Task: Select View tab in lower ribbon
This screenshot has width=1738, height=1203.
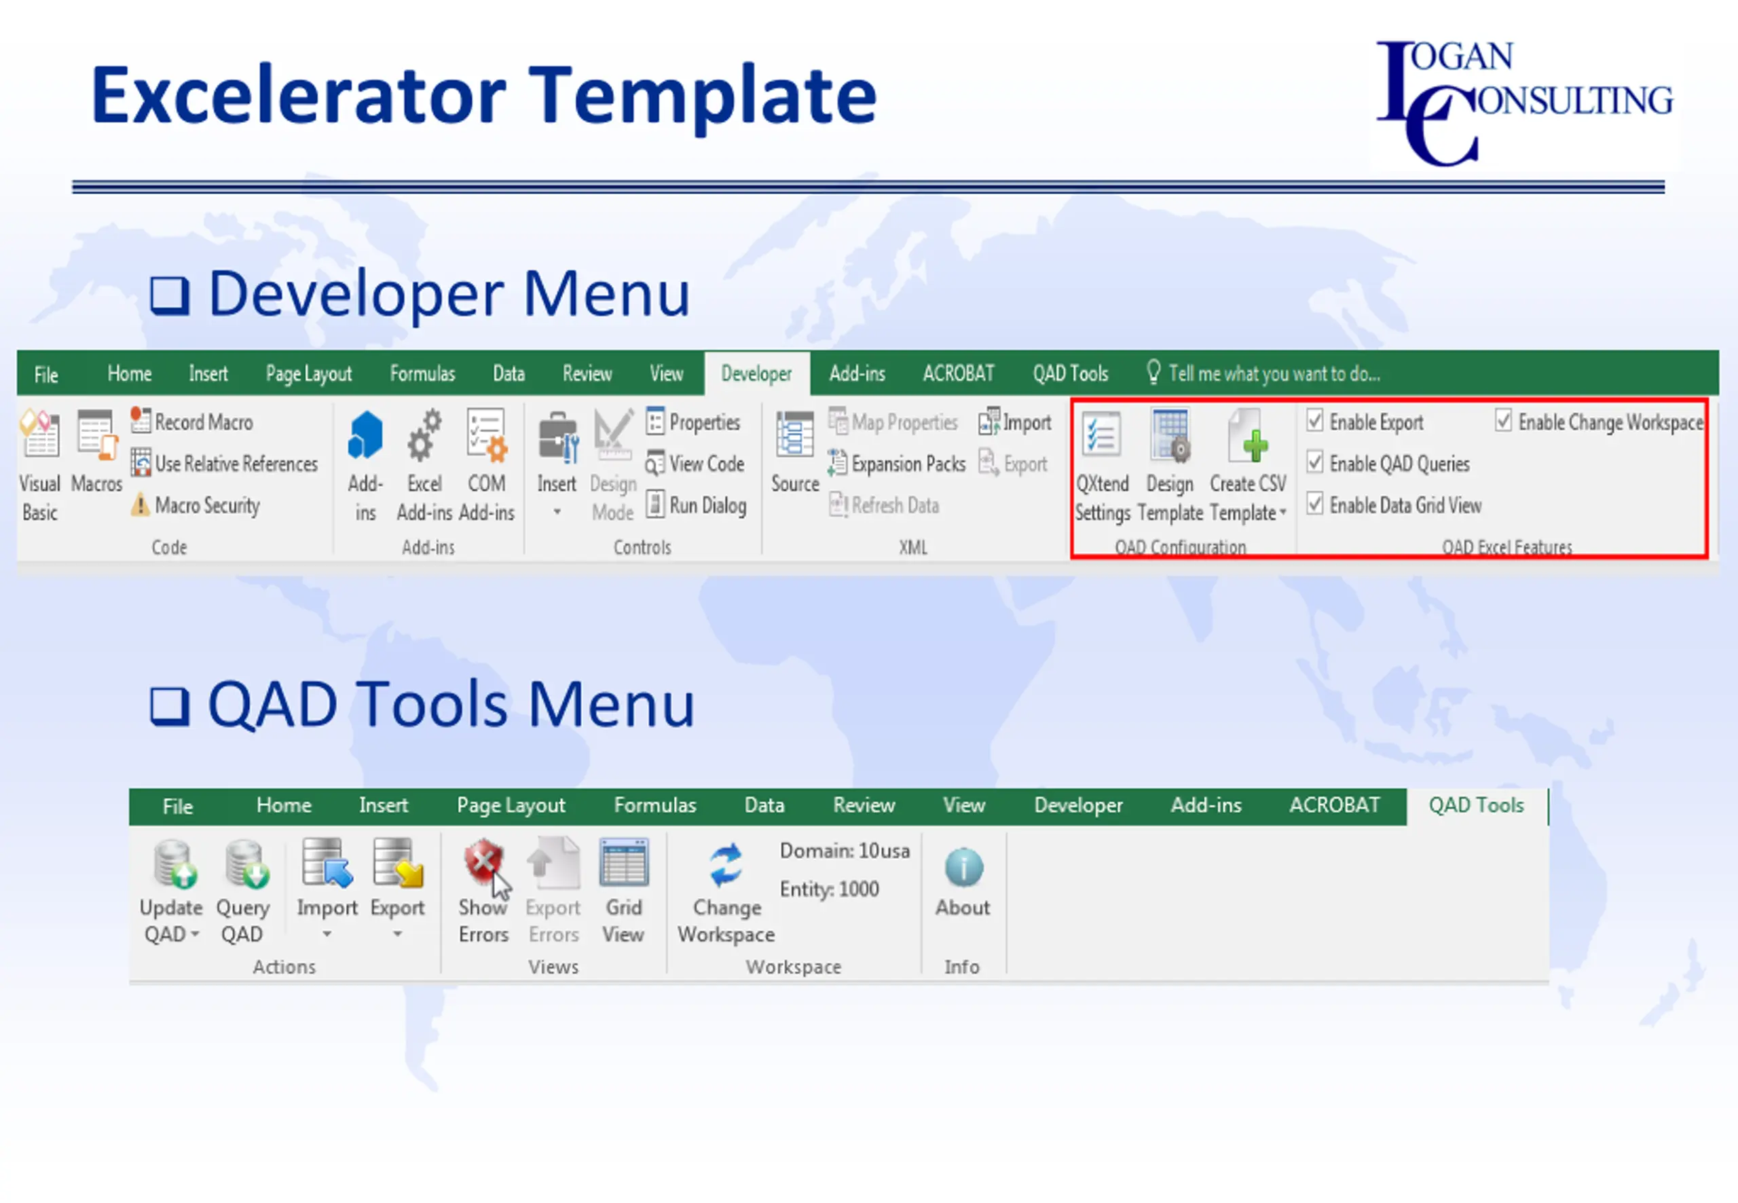Action: 964,806
